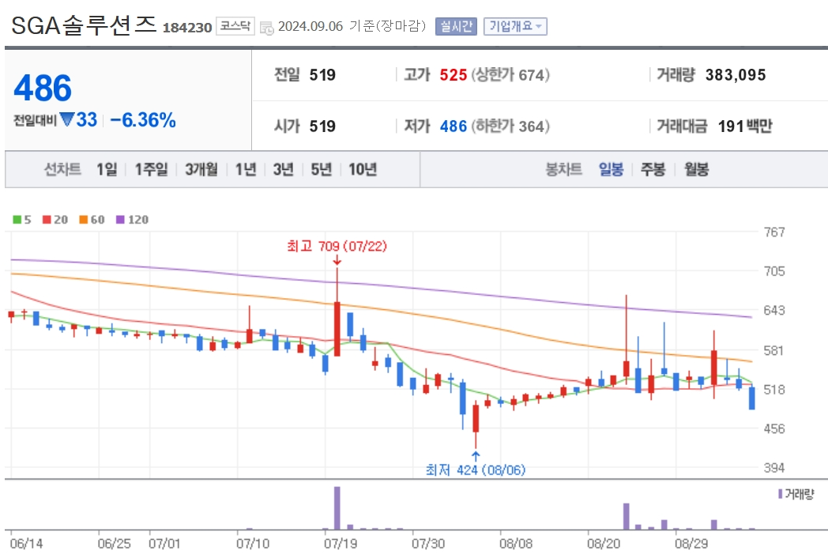Select the 5년 line chart tab
Screen dimensions: 828x555
coord(321,169)
